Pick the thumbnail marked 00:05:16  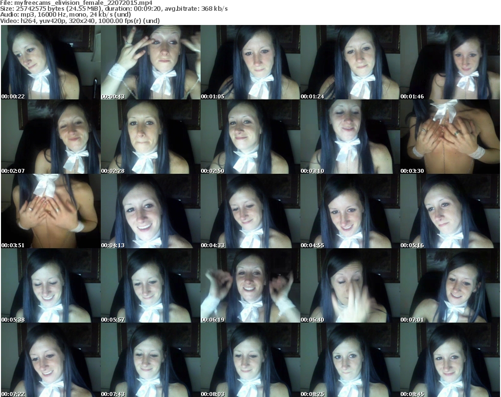[450, 211]
